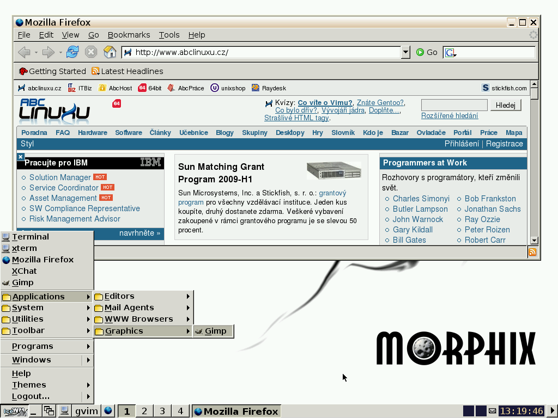Viewport: 558px width, 418px height.
Task: Launch terminal from the taskbar monitor icon
Action: 64,411
